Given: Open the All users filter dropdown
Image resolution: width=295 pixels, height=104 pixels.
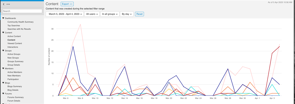Looking at the screenshot, I should 92,14.
